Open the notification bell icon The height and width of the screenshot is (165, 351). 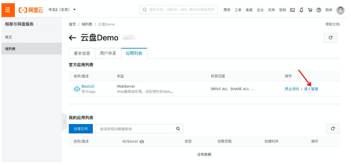[301, 10]
